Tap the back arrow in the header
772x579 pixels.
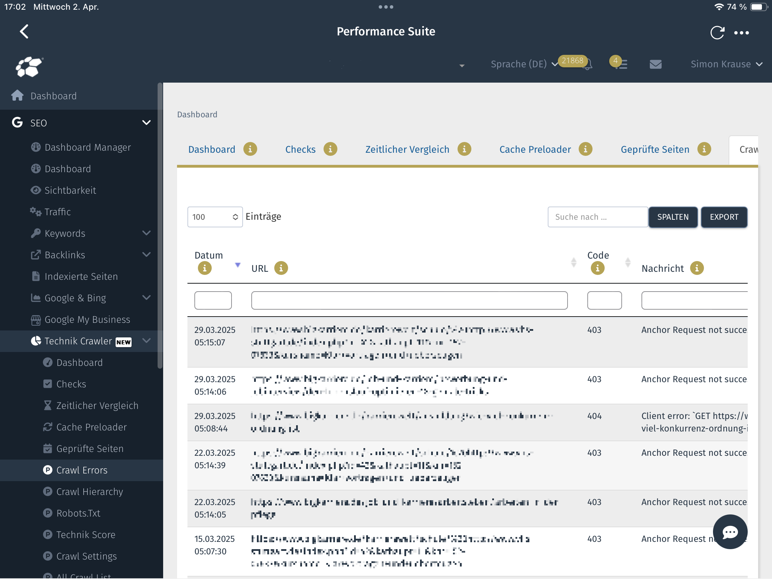click(24, 32)
